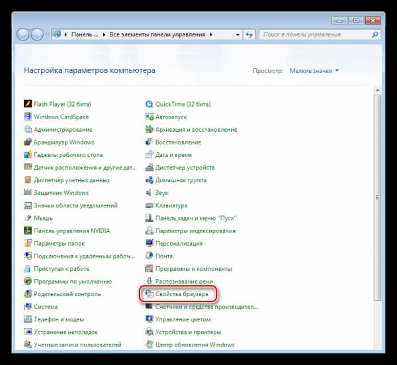Open the Программы по умолчанию icon
The height and width of the screenshot is (365, 397).
(x=28, y=282)
